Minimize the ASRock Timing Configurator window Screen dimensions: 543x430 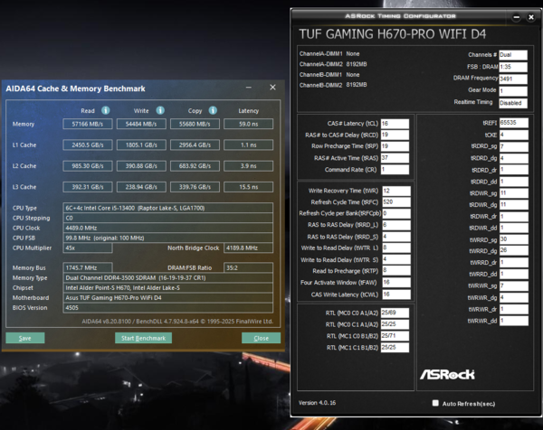click(517, 17)
